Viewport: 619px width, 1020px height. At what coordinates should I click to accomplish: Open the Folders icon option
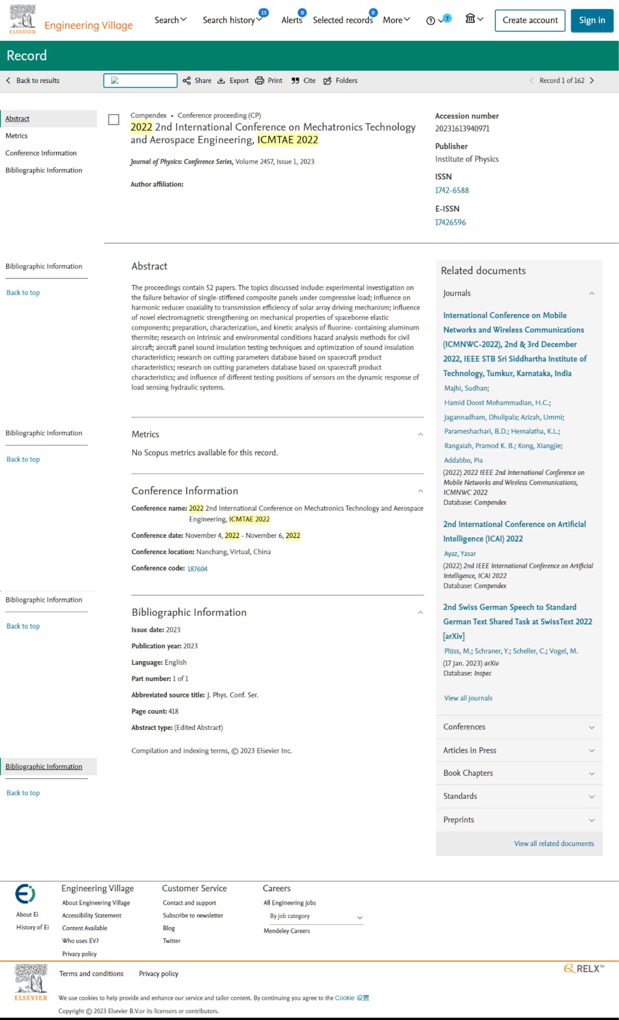pos(328,81)
